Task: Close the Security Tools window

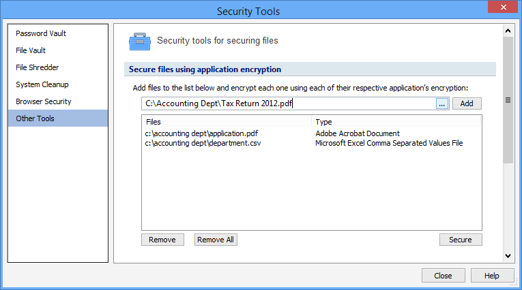Action: 503,7
